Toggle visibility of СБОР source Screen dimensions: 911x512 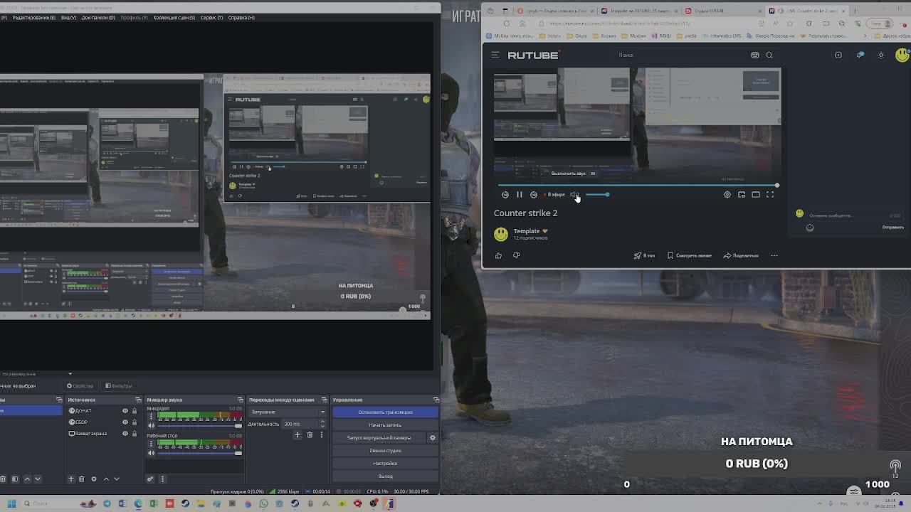(x=125, y=422)
